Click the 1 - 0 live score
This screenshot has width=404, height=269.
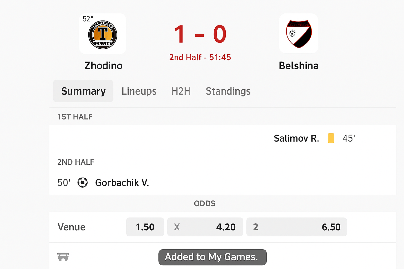pyautogui.click(x=200, y=34)
